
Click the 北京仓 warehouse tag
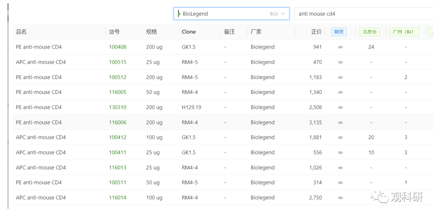click(369, 32)
